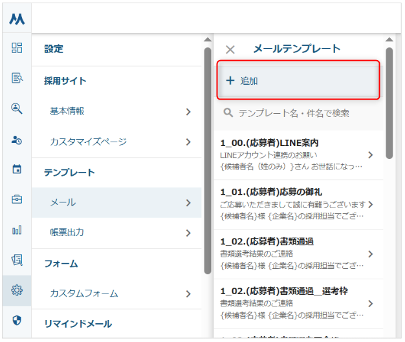The image size is (405, 342).
Task: Select the settings gear icon
Action: (x=17, y=290)
